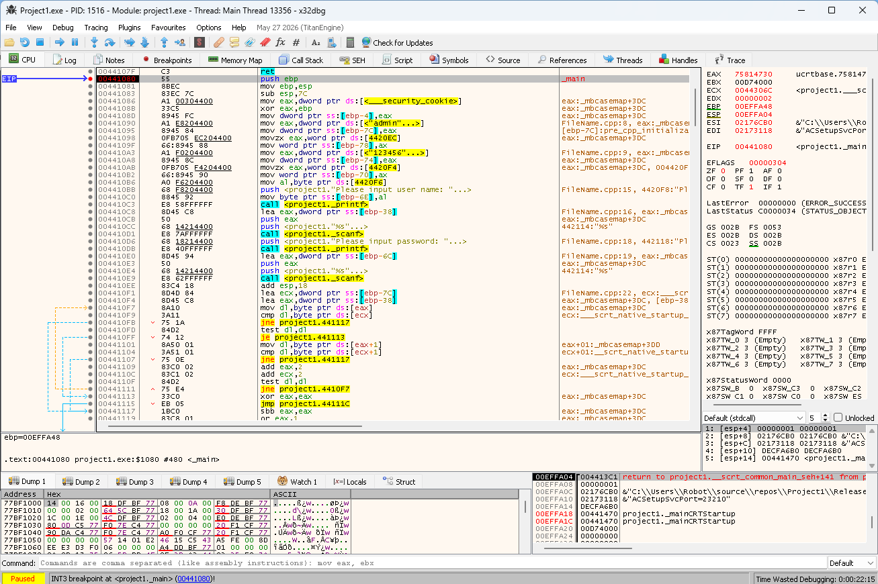Click the Trace Into toolbar icon
Viewport: 878px width, 584px height.
click(130, 42)
